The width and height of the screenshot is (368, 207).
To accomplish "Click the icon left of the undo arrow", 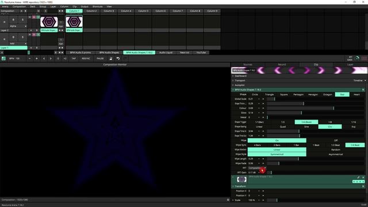I will [x=111, y=59].
